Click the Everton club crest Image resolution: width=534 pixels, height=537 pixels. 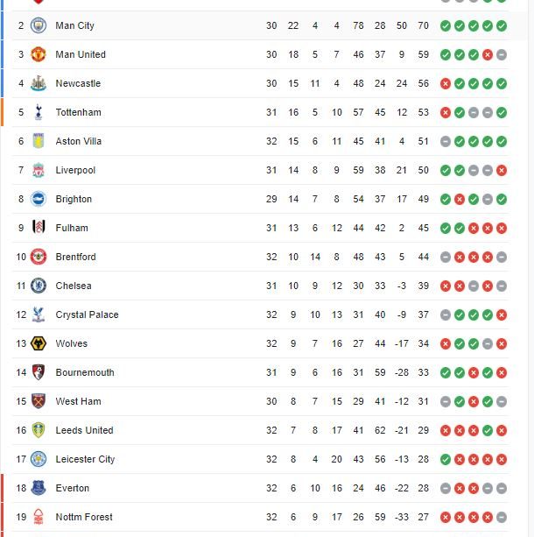click(x=38, y=488)
